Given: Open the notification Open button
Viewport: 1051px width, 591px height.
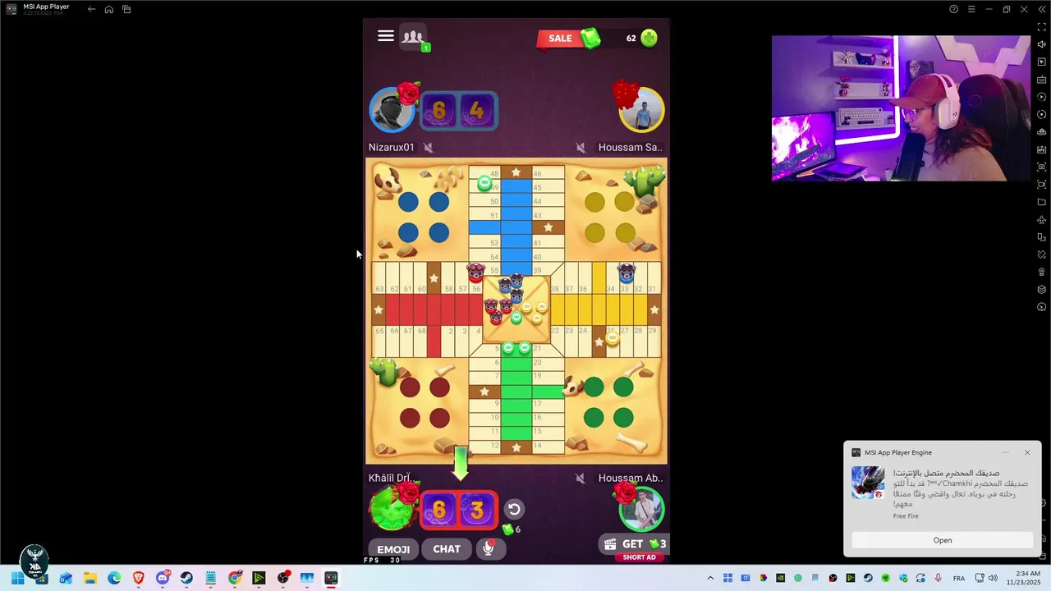Looking at the screenshot, I should [942, 540].
